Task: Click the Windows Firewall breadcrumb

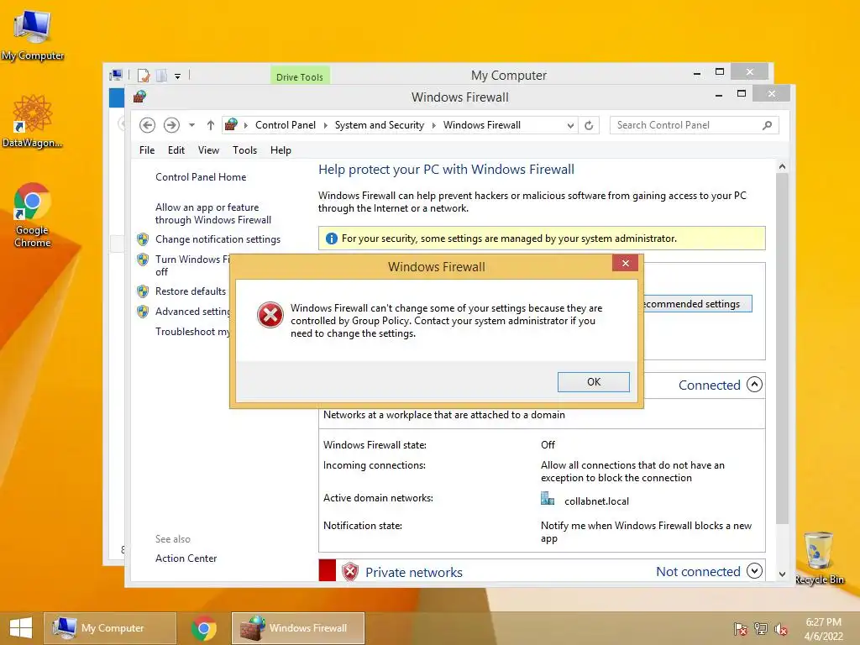Action: coord(481,125)
